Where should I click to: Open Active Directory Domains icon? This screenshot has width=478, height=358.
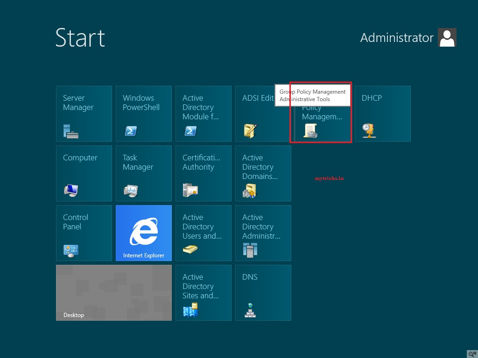(249, 191)
